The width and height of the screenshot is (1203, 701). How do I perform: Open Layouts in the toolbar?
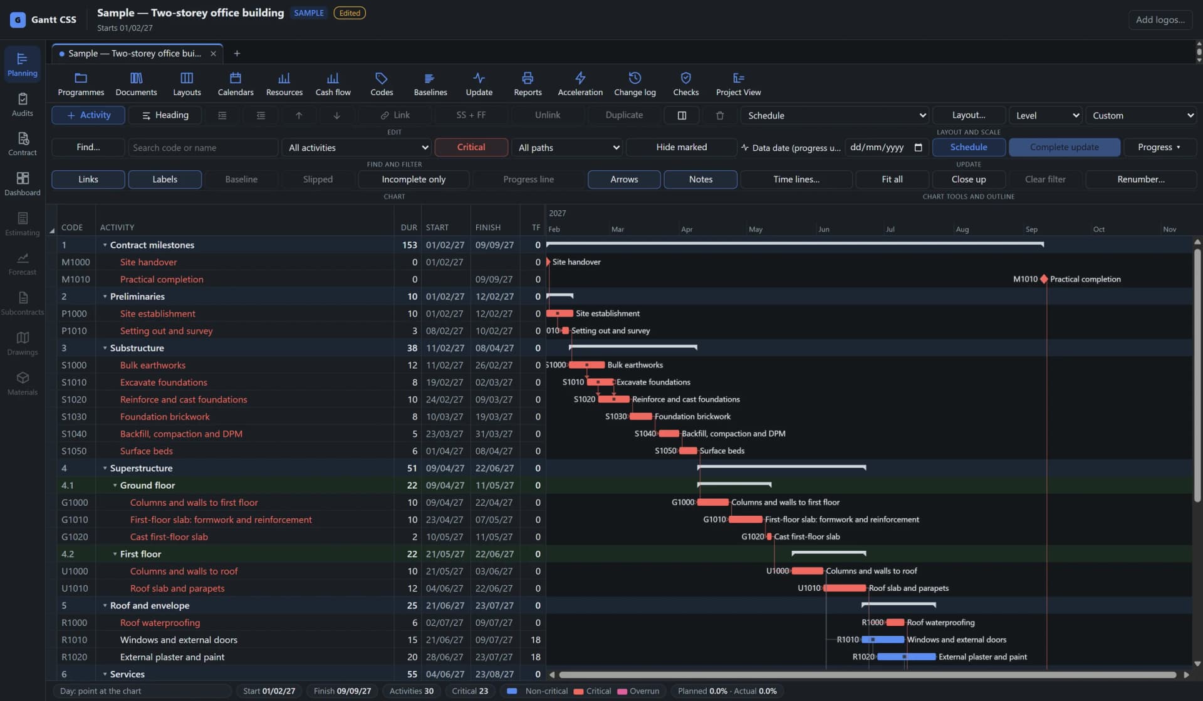coord(187,84)
